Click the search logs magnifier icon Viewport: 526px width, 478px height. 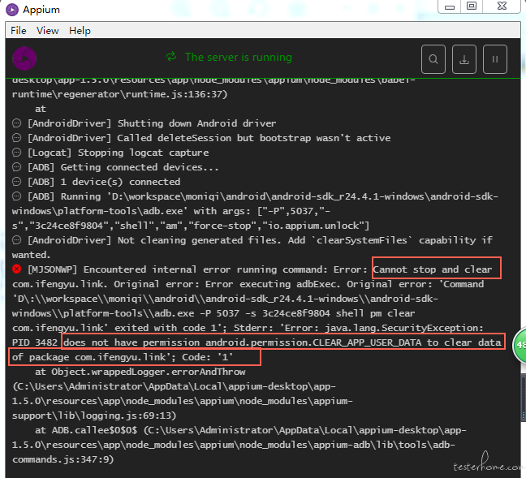tap(433, 59)
